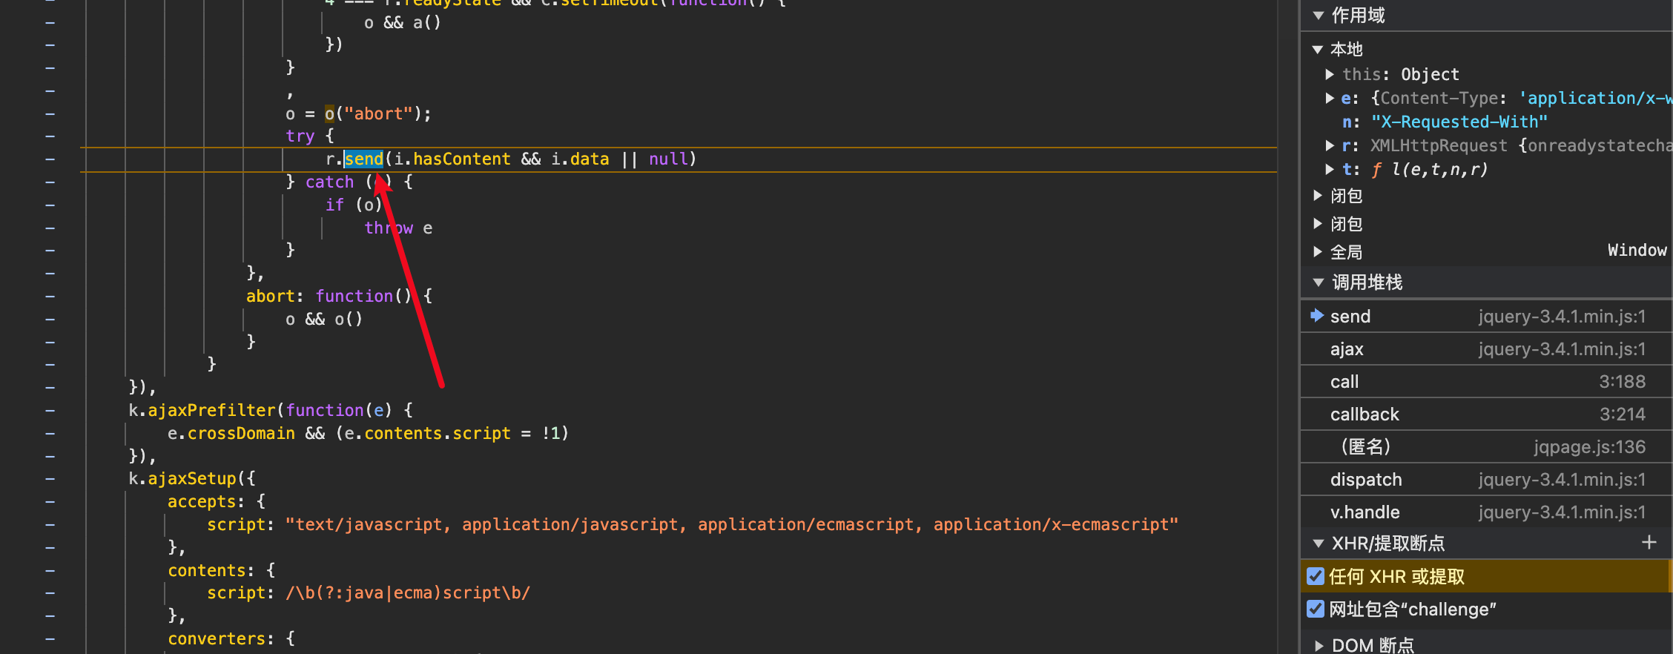1673x654 pixels.
Task: Select the dispatch call stack frame
Action: pos(1366,480)
